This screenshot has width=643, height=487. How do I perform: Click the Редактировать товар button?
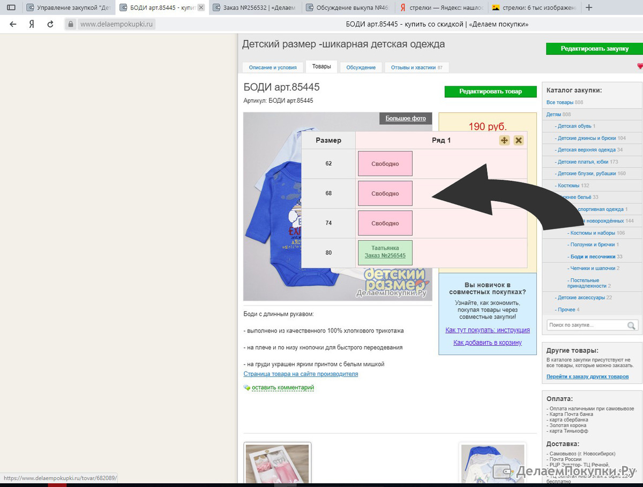(490, 92)
